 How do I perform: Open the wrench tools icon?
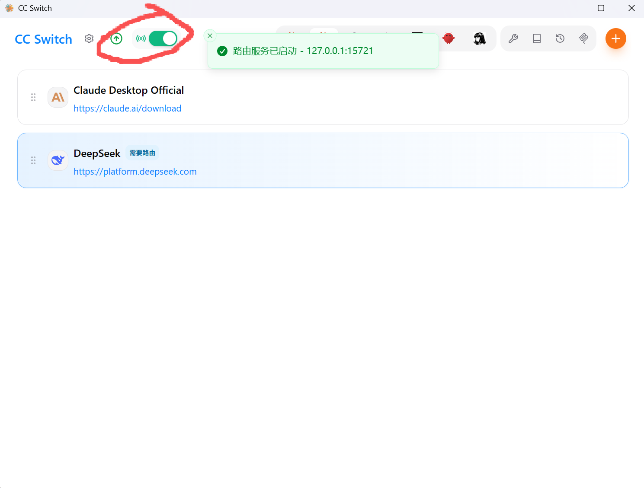pyautogui.click(x=513, y=38)
